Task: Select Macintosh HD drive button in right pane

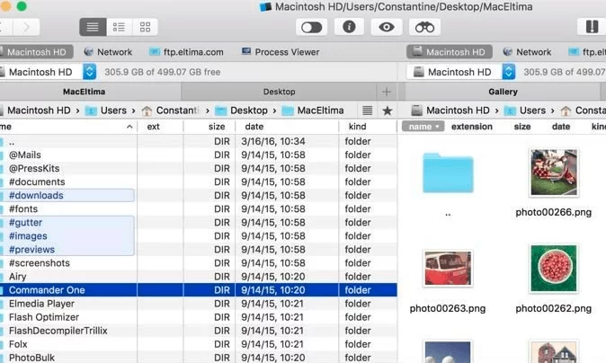Action: pyautogui.click(x=449, y=52)
